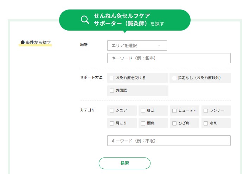This screenshot has height=174, width=250.
Task: Click the green せんねん灸セルフケア サポーター banner
Action: coord(125,20)
